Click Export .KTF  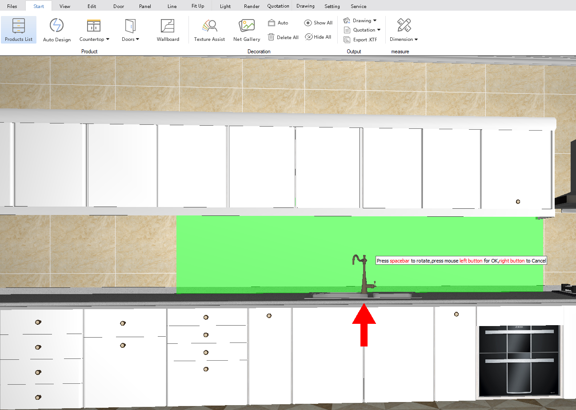(x=360, y=40)
